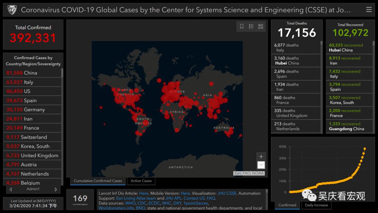This screenshot has width=378, height=213.
Task: Open the JHU APL link
Action: 173,198
